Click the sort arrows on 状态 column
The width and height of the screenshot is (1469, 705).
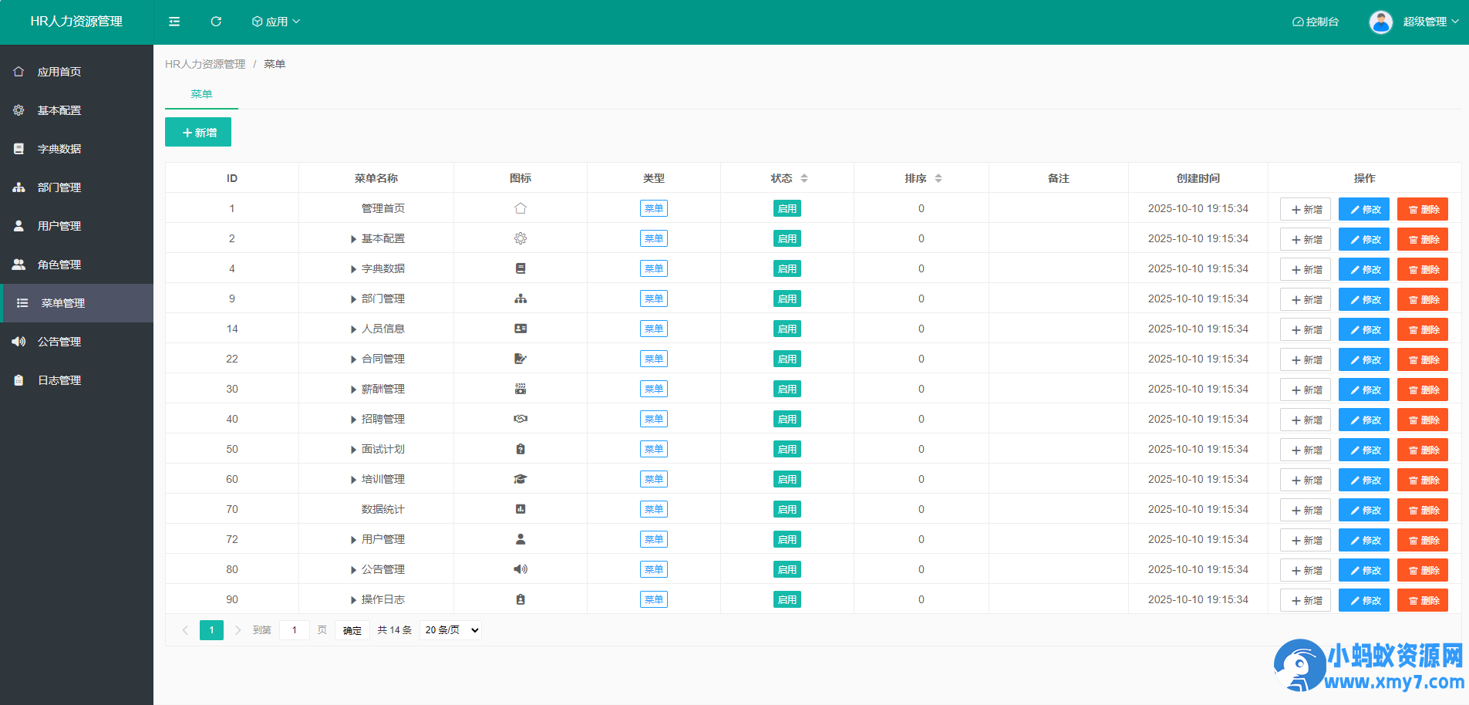point(804,178)
